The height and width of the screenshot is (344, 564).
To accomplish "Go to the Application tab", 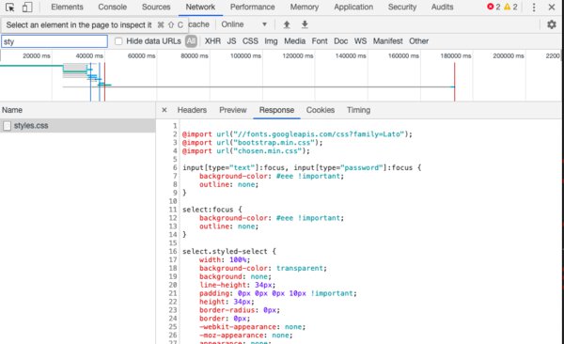I will 353,8.
